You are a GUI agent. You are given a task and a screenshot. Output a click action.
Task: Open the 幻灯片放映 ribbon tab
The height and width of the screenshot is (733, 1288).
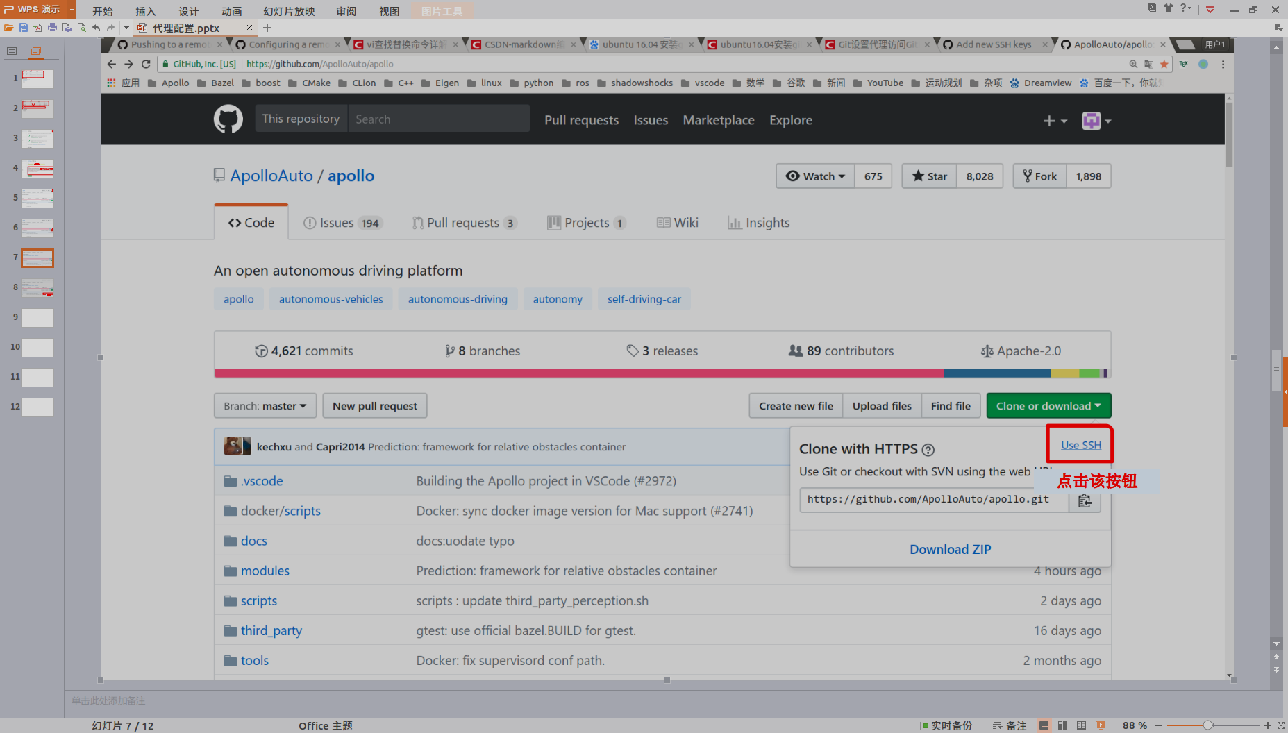click(289, 11)
